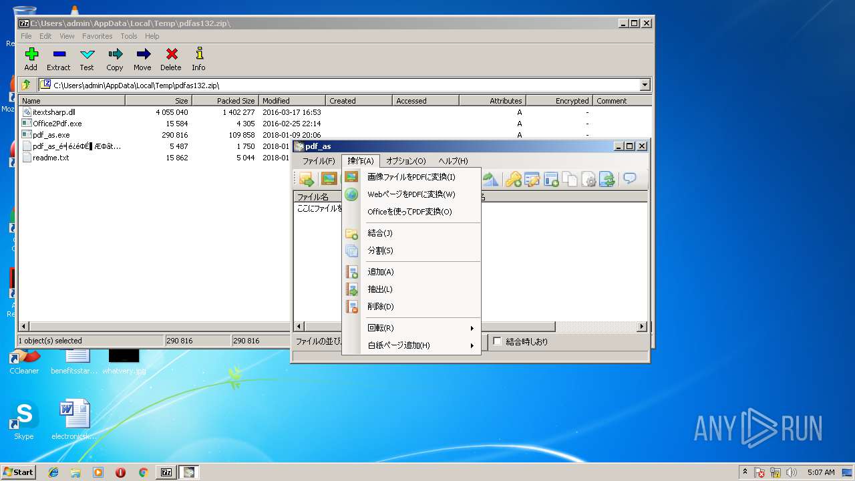Image resolution: width=855 pixels, height=481 pixels.
Task: Expand the 回転(R) rotate submenu
Action: pyautogui.click(x=411, y=328)
